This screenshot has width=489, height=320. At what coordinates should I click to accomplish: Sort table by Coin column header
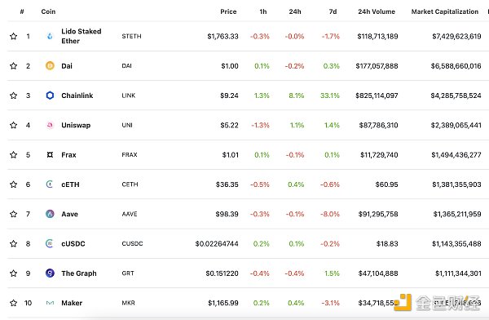click(x=48, y=11)
